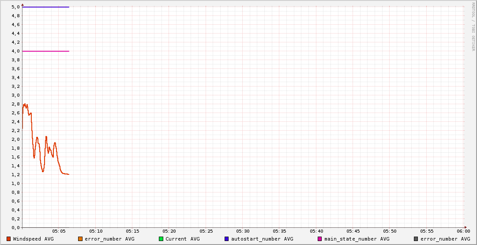Click the Windspeed AVG legend label

[x=34, y=239]
